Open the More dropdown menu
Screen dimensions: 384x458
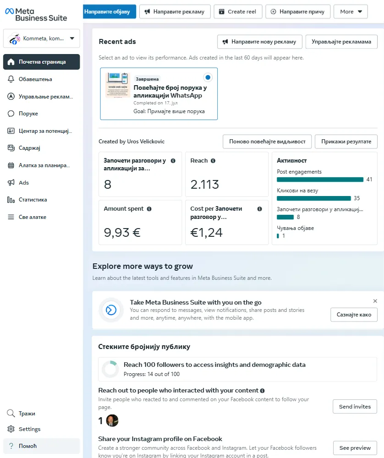tap(351, 12)
